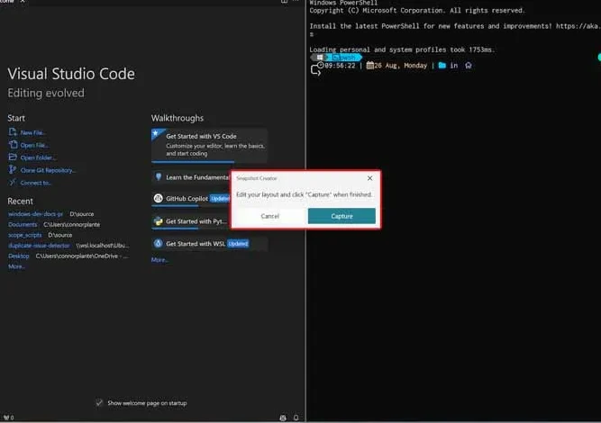Viewport: 601px width, 423px height.
Task: Click More... under the Recent list
Action: click(x=16, y=266)
